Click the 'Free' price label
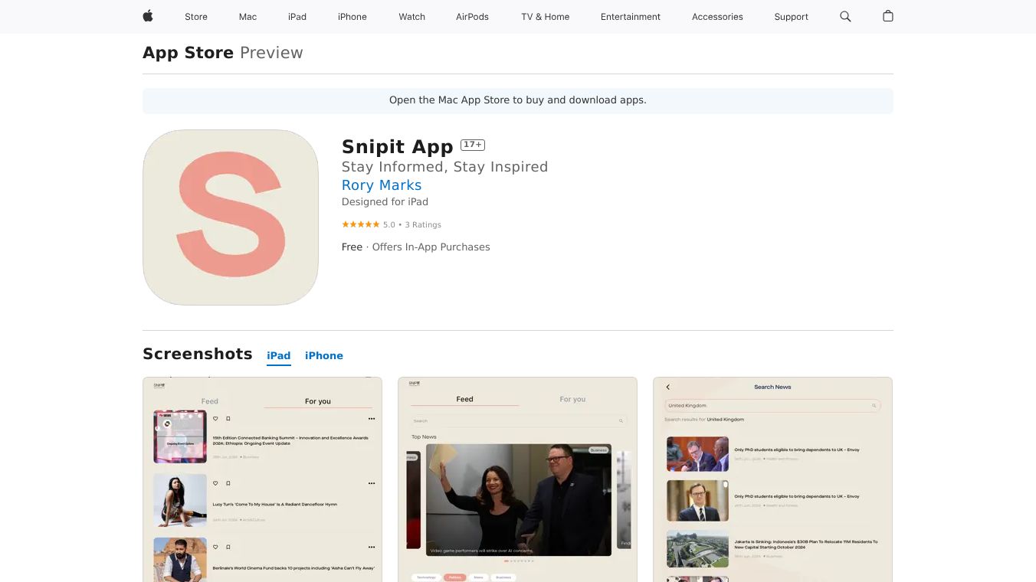1036x582 pixels. [352, 247]
